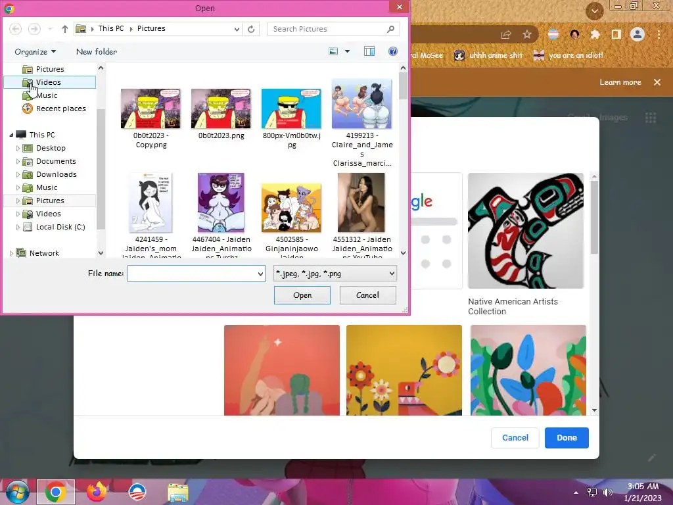Click the avatar face extension icon

click(574, 35)
